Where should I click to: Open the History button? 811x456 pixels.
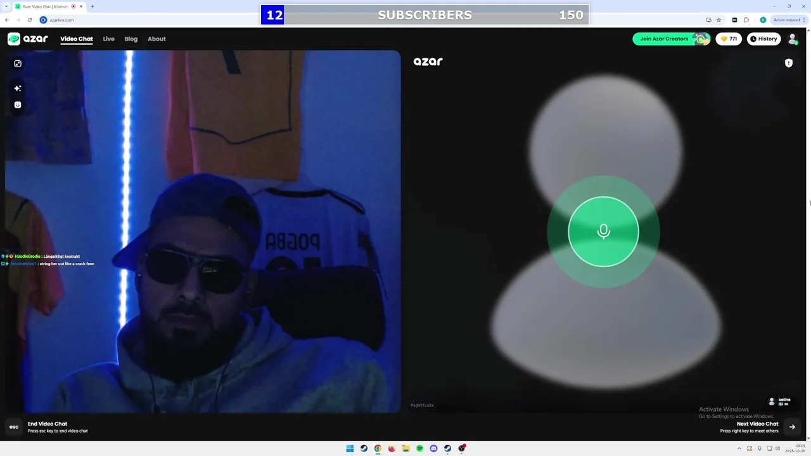tap(763, 39)
